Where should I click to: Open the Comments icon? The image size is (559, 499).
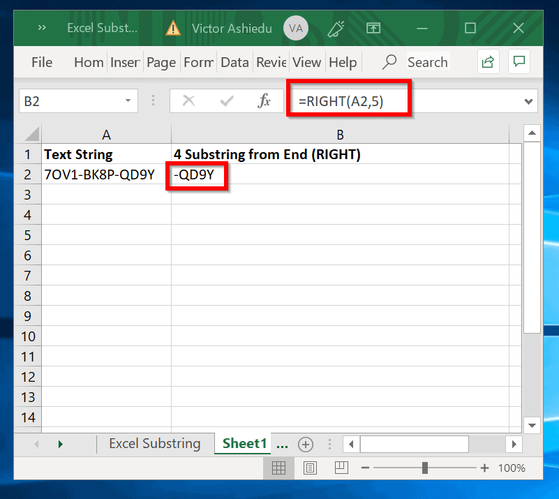[519, 61]
